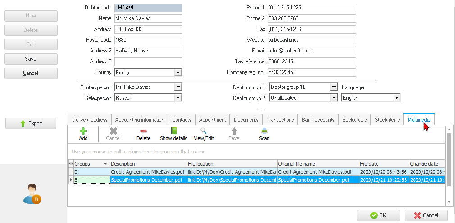
Task: Open the Language dropdown
Action: [x=396, y=98]
